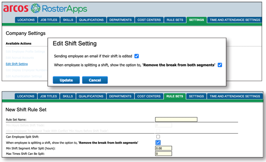Open the Qualifications tab in top panel

[x=91, y=20]
